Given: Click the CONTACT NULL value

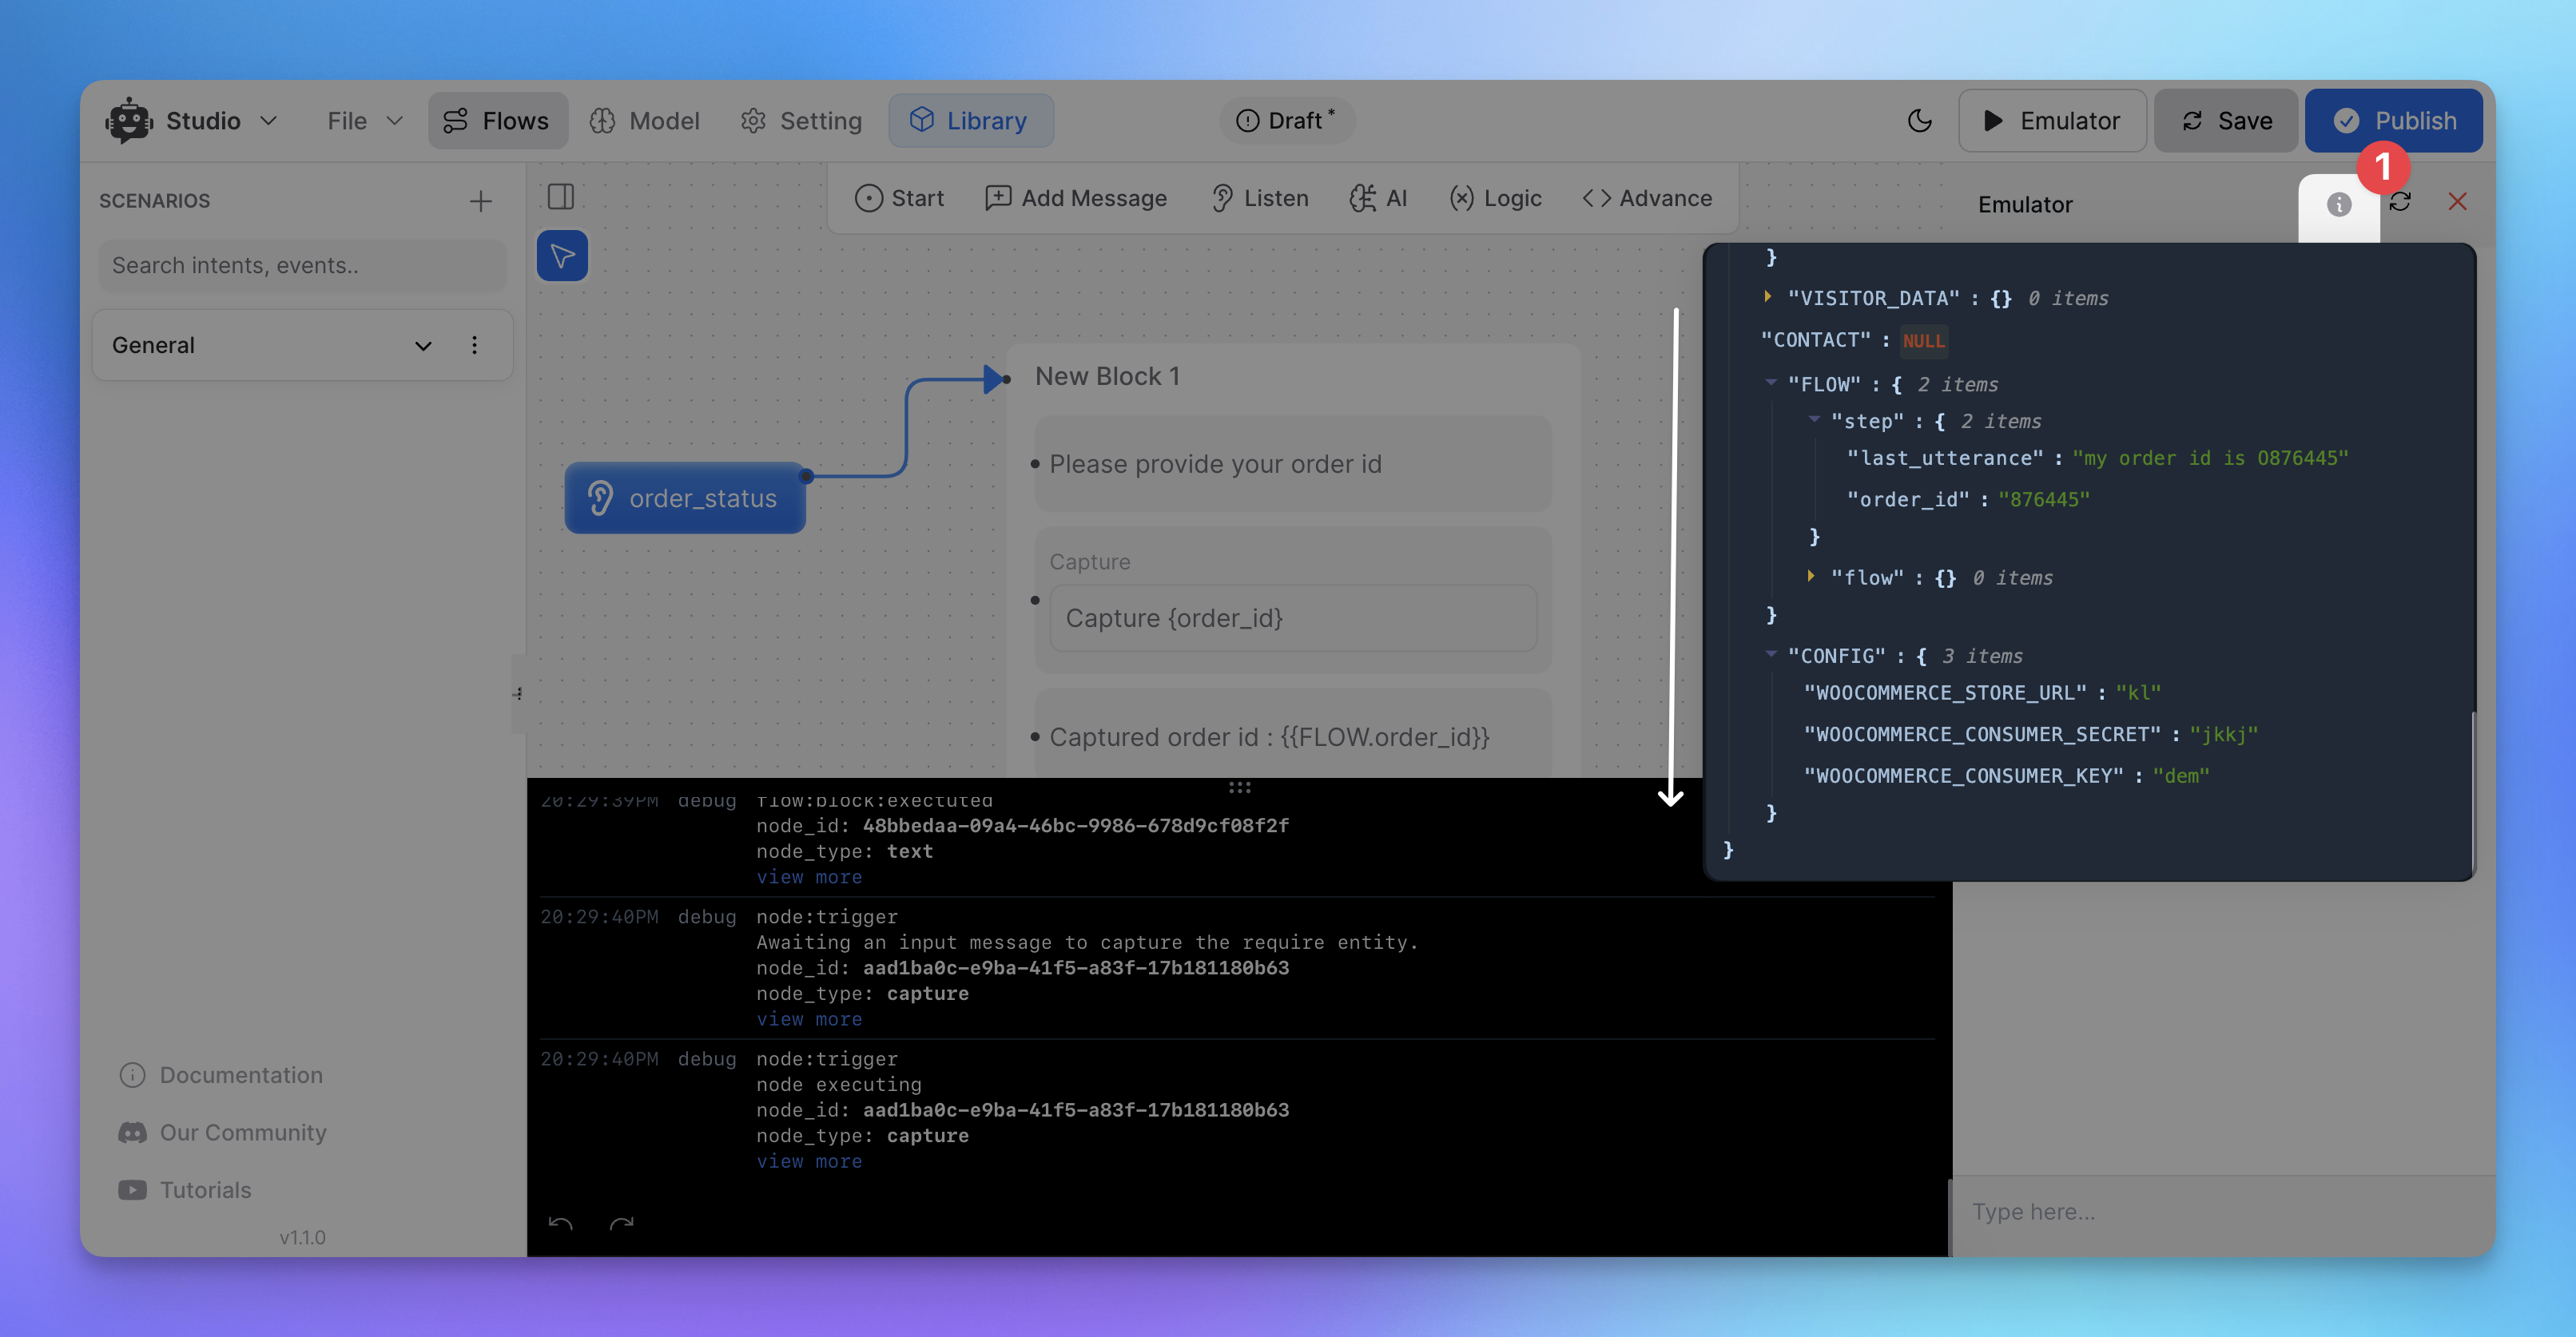Looking at the screenshot, I should pos(1923,341).
